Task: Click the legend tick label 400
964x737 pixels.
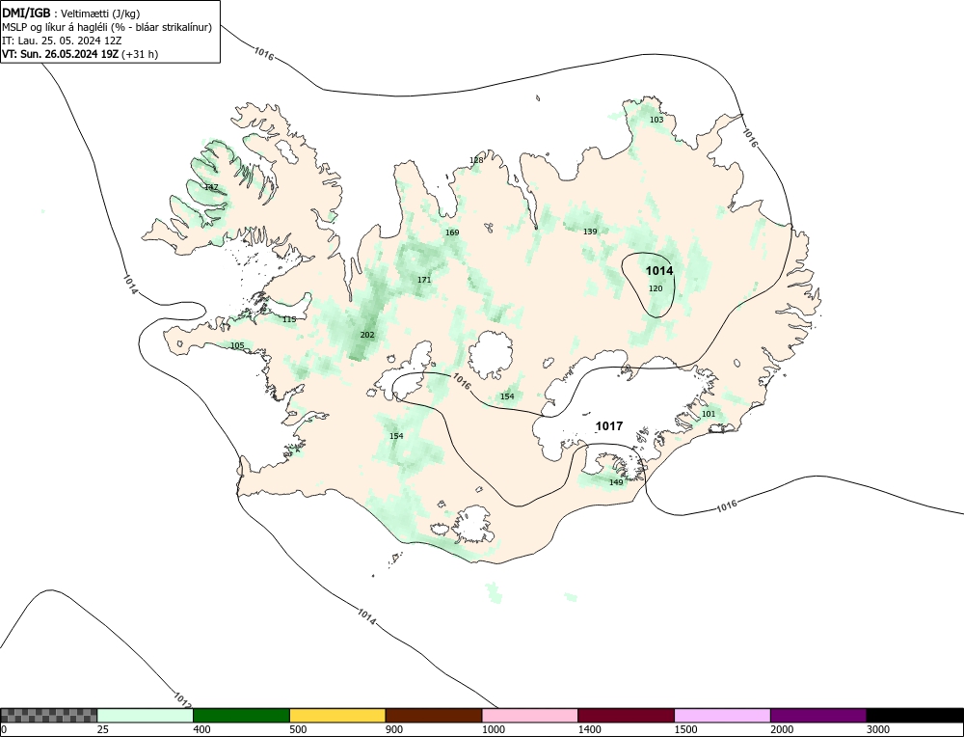Action: pyautogui.click(x=201, y=729)
